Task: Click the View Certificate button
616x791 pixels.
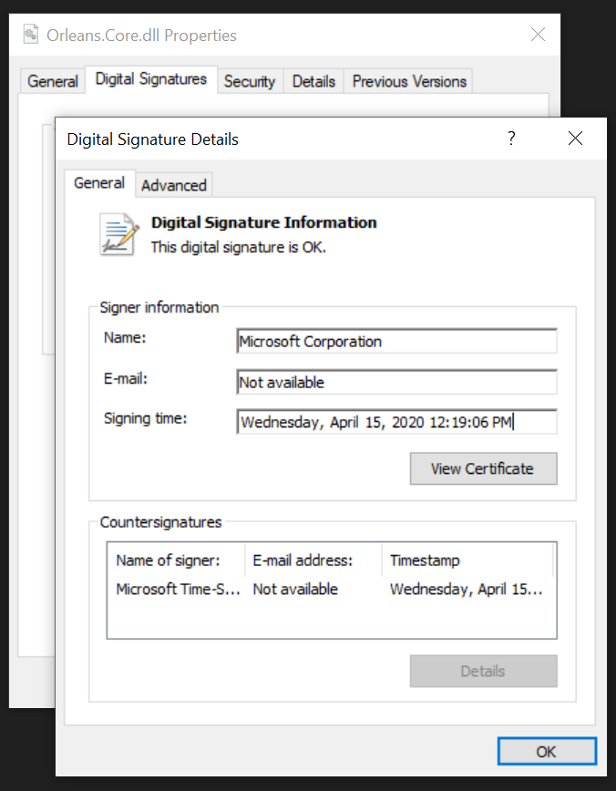Action: point(483,468)
